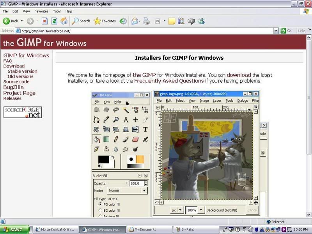Click the Windows Start button
The image size is (312, 234).
[x=15, y=229]
